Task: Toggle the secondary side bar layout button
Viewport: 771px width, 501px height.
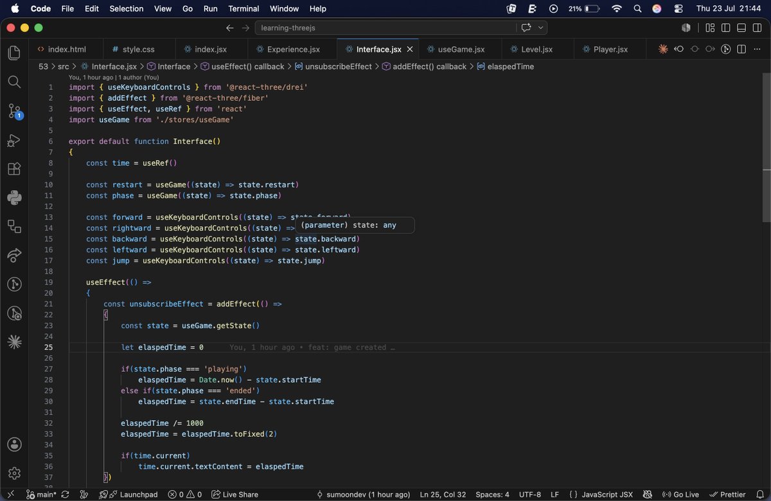Action: 757,28
